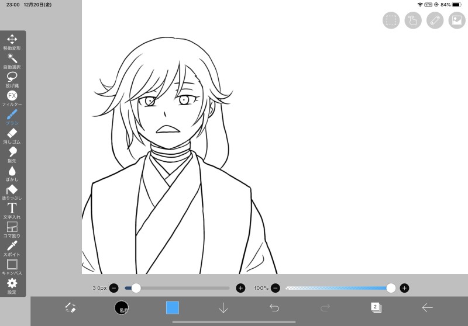The width and height of the screenshot is (468, 326).
Task: Undo the last stroke
Action: pyautogui.click(x=274, y=307)
